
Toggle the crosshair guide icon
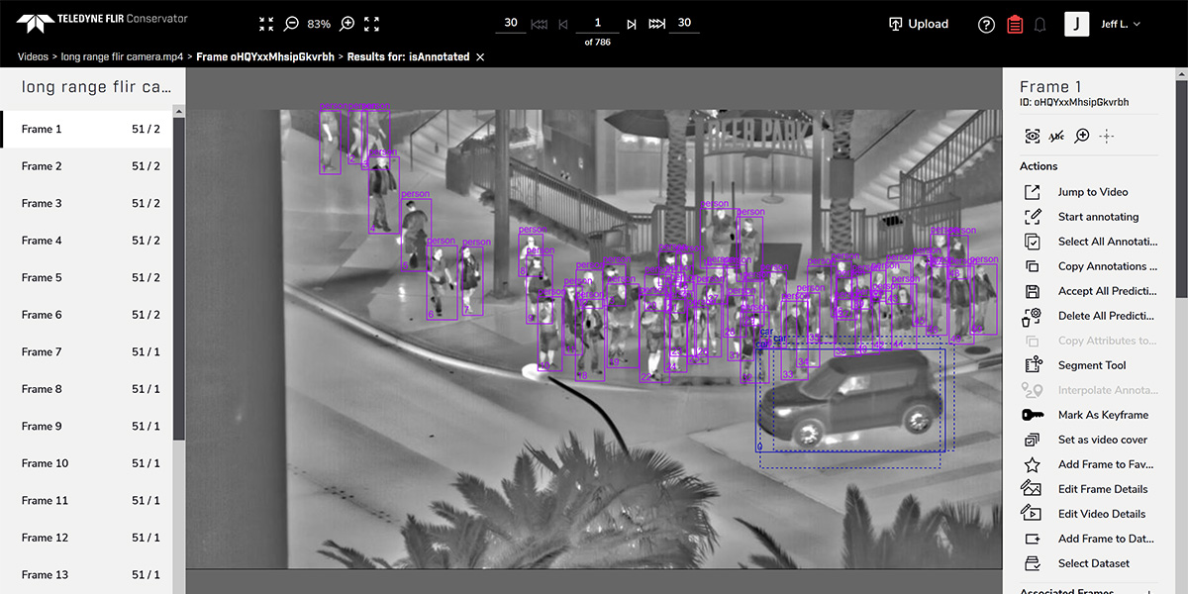[1107, 136]
